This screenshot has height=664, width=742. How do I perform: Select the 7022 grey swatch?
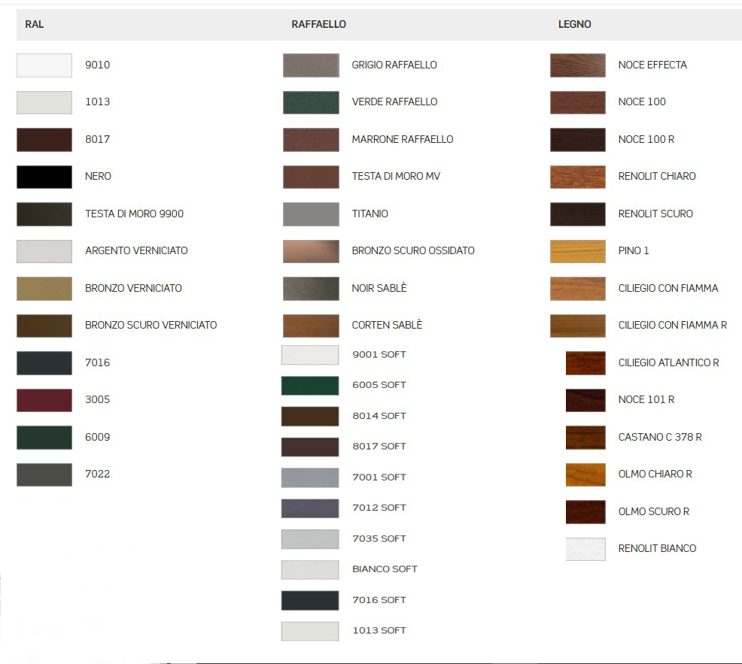pyautogui.click(x=44, y=475)
